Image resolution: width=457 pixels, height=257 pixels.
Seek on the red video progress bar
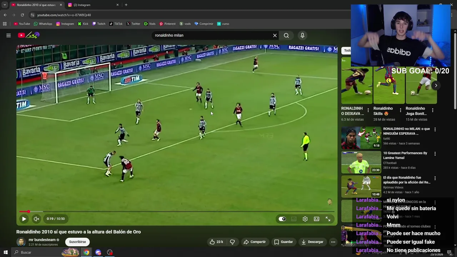point(177,212)
